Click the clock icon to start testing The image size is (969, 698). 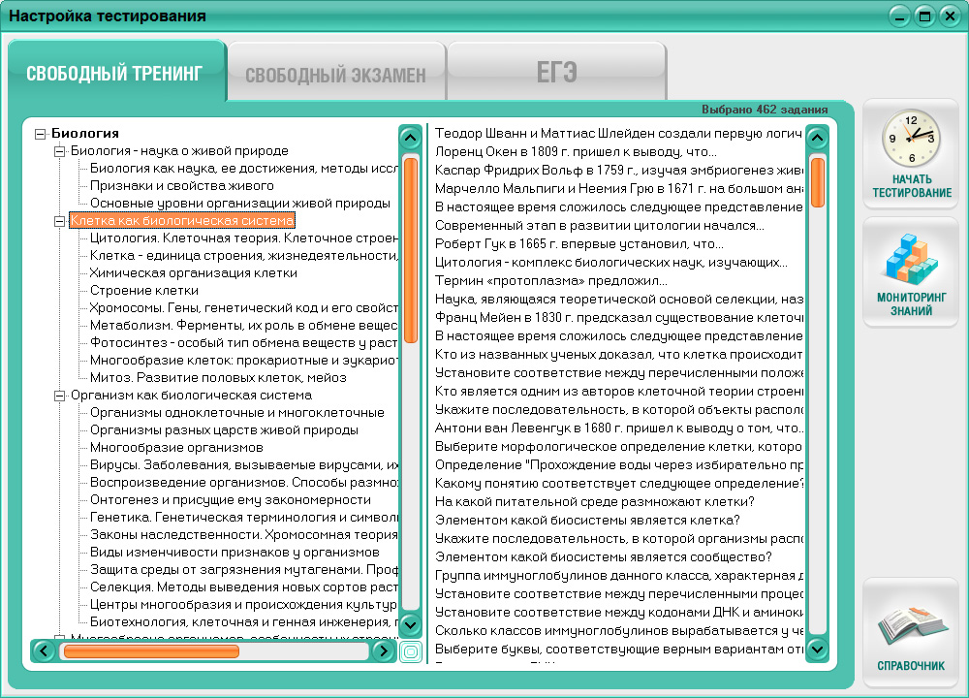pos(911,142)
